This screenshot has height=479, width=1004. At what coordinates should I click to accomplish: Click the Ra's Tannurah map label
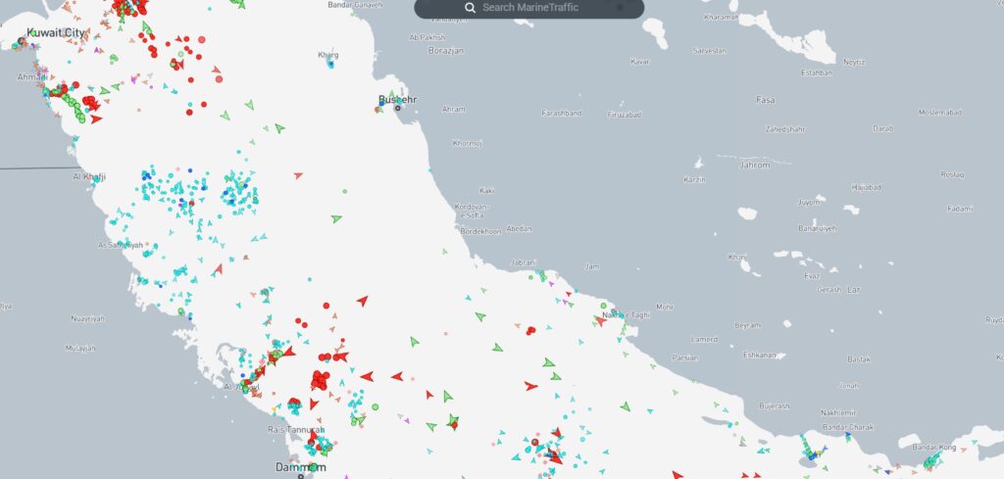pos(295,429)
